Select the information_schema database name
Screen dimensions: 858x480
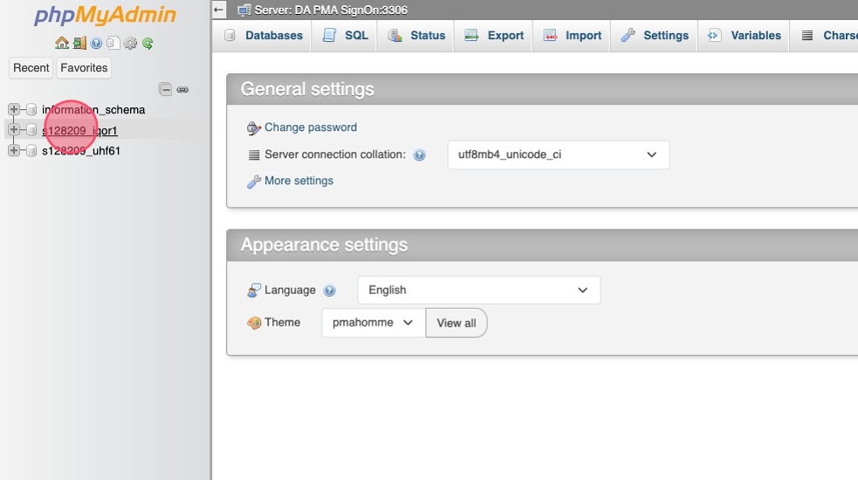[93, 110]
